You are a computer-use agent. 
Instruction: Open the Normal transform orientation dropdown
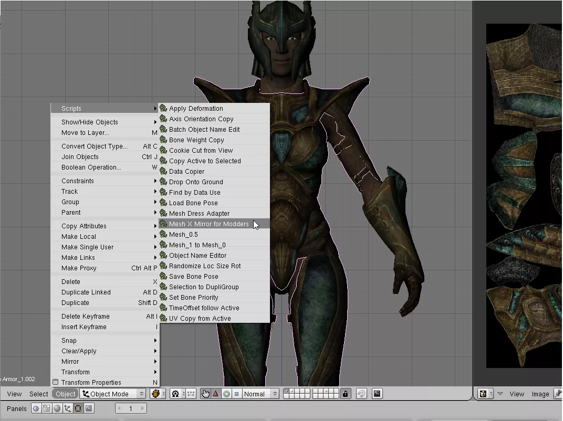(x=260, y=394)
